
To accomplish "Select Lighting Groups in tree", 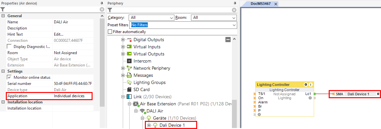I will point(150,82).
